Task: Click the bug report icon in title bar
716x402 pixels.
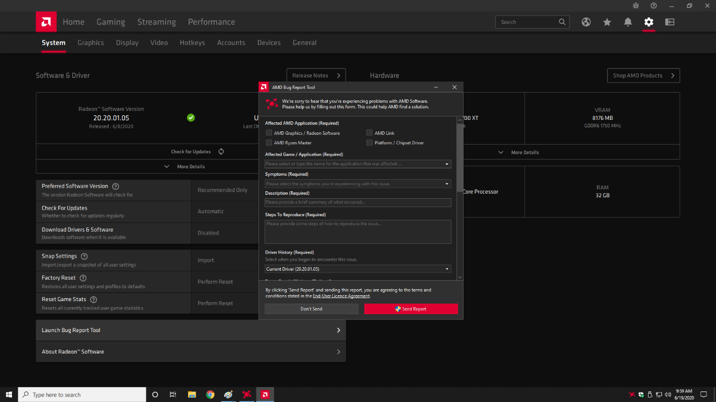Action: click(635, 5)
